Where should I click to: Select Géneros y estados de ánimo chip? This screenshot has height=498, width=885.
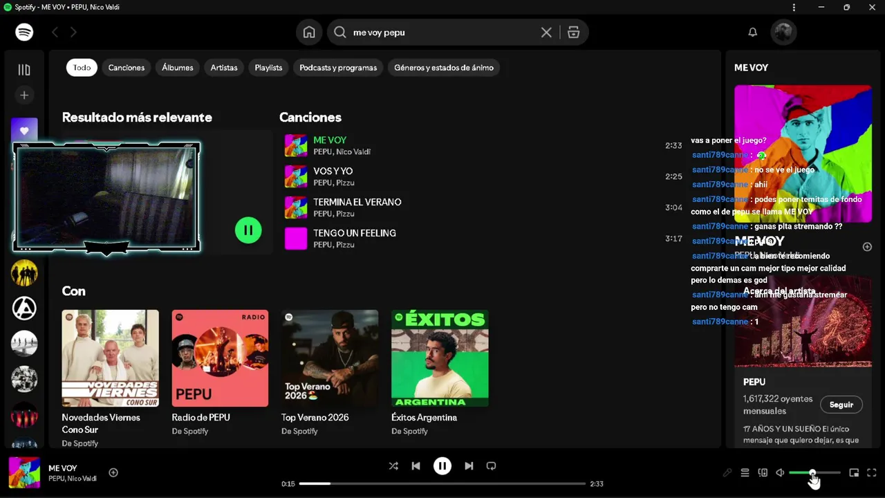pyautogui.click(x=444, y=67)
